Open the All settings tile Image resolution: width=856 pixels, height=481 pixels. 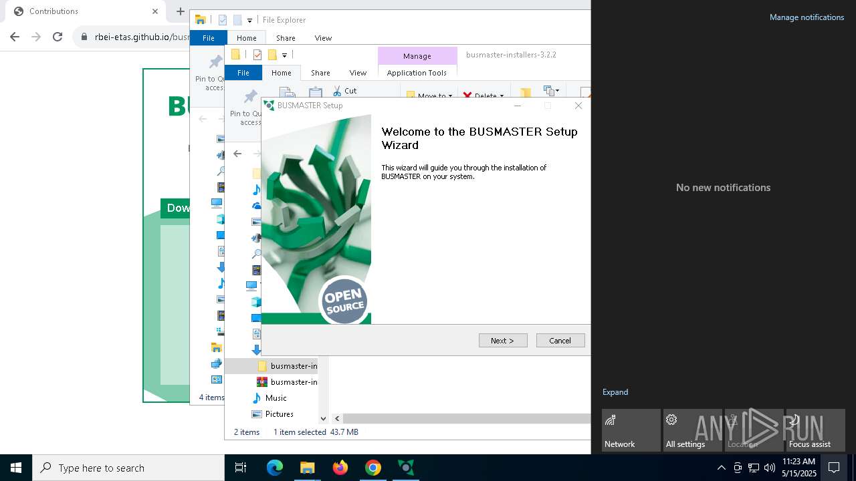(x=692, y=430)
